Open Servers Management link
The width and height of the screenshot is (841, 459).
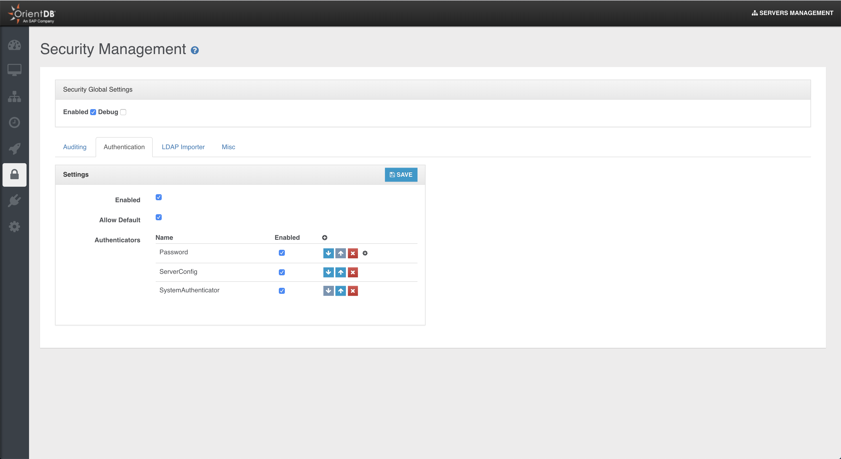pyautogui.click(x=792, y=13)
